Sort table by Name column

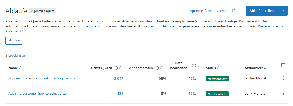click(20, 68)
